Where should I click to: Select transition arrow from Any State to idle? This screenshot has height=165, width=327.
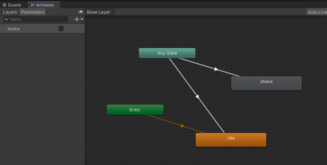(x=197, y=97)
